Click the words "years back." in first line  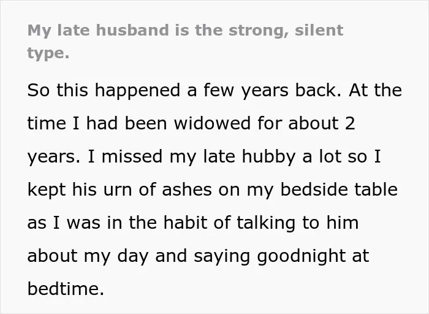click(291, 91)
